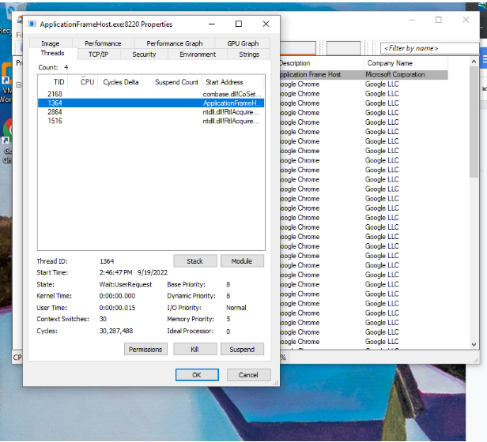Select thread 2168 row
The image size is (487, 442).
[x=151, y=94]
